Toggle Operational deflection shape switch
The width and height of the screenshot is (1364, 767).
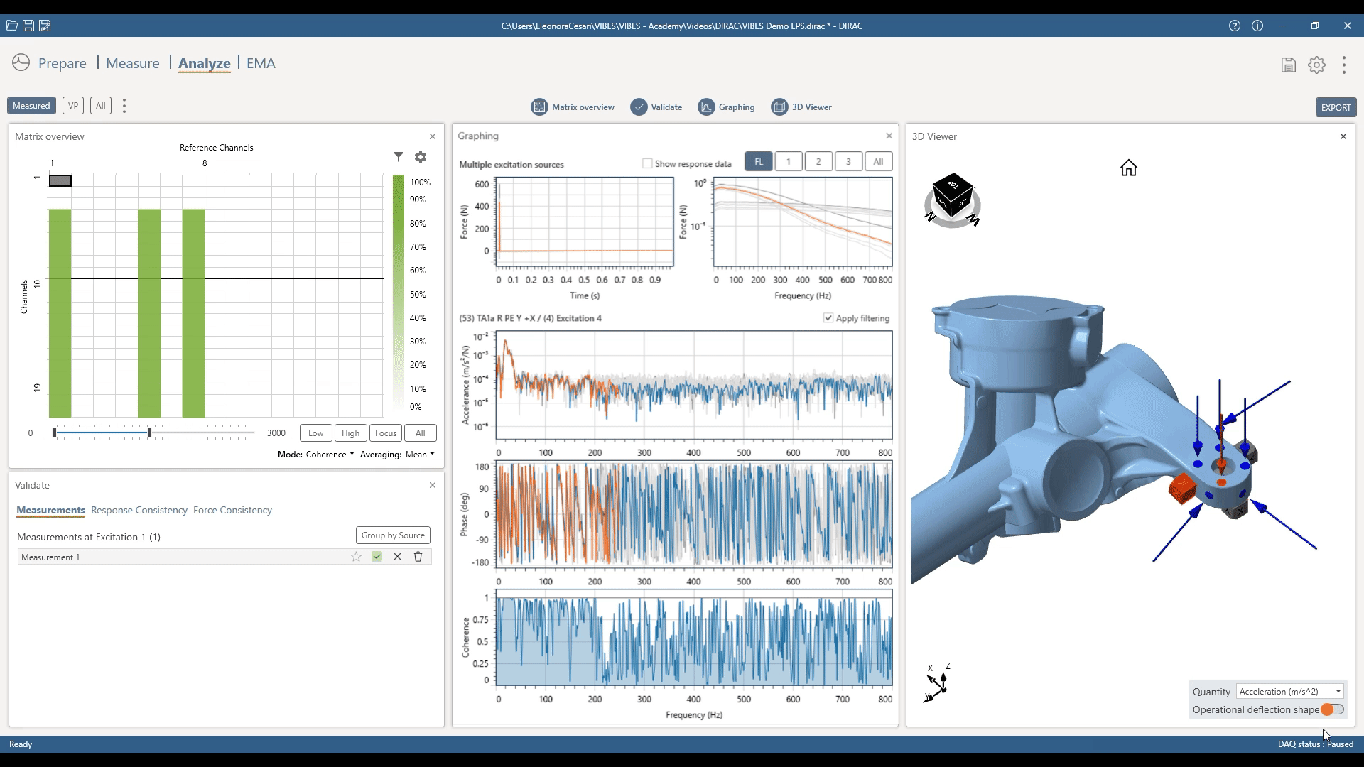tap(1332, 709)
